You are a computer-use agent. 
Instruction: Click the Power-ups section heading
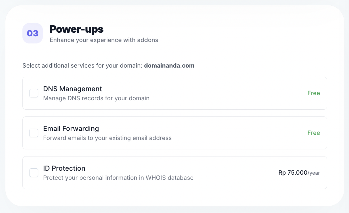click(77, 29)
